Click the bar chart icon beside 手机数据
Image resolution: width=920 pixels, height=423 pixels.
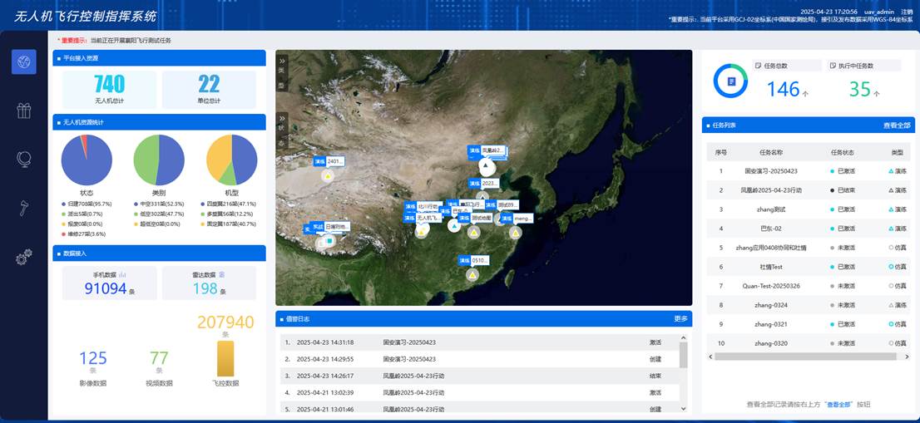click(122, 273)
